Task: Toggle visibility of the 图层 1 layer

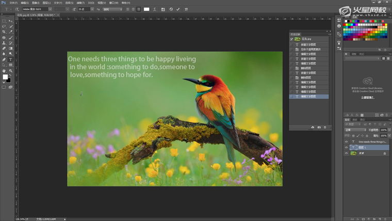Action: coord(346,147)
